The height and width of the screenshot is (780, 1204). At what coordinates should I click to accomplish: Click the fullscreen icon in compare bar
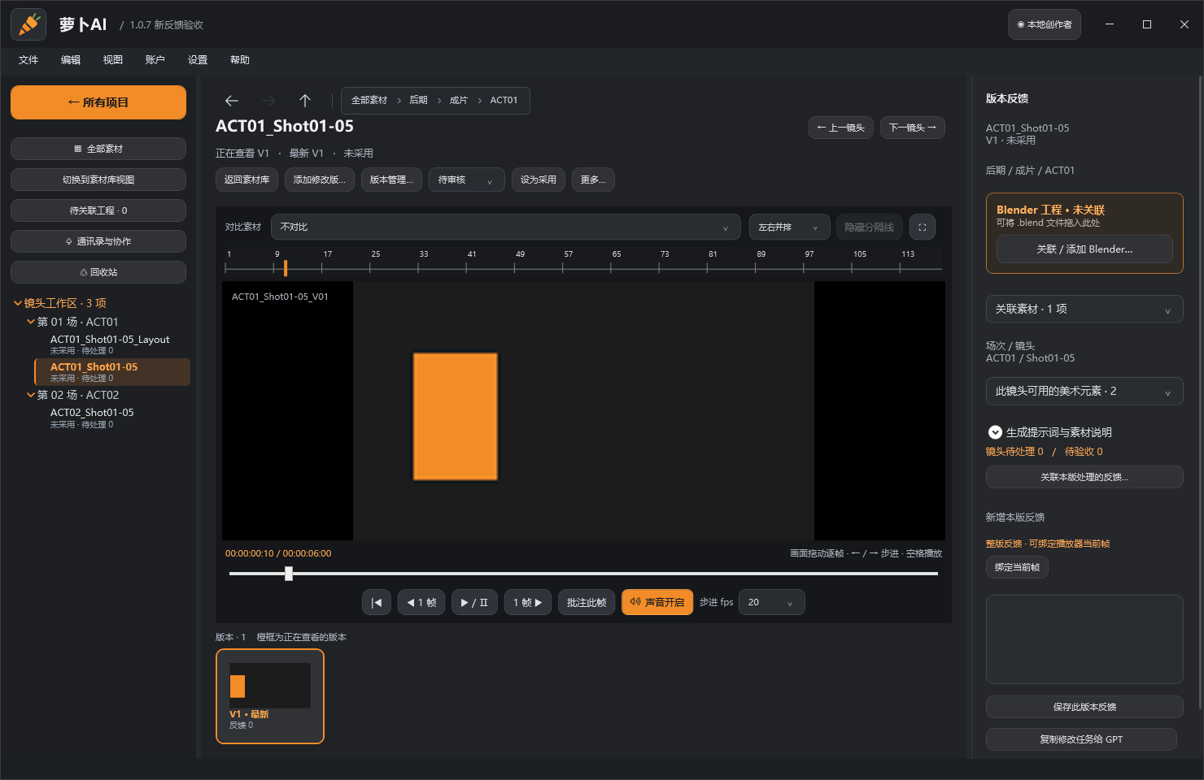[x=923, y=227]
